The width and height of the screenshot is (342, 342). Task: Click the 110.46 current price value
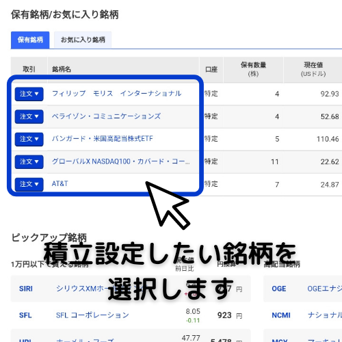tap(328, 139)
